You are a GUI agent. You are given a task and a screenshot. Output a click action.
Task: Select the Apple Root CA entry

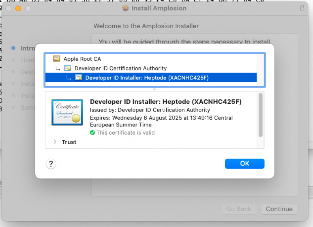82,59
